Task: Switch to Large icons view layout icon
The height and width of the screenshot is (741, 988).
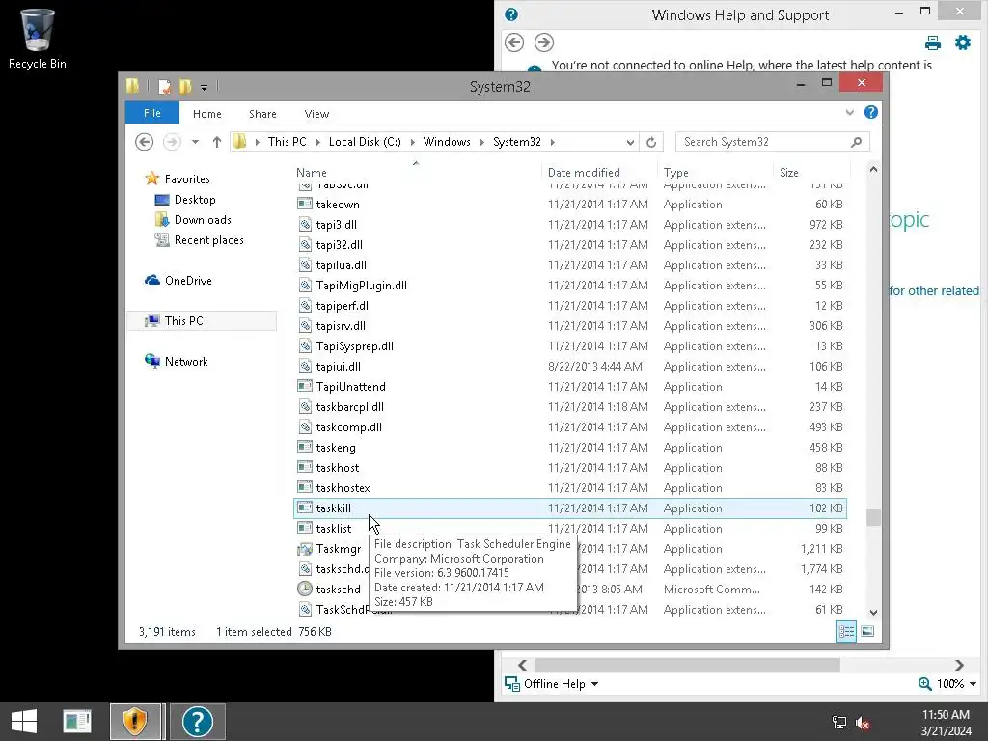Action: point(867,631)
